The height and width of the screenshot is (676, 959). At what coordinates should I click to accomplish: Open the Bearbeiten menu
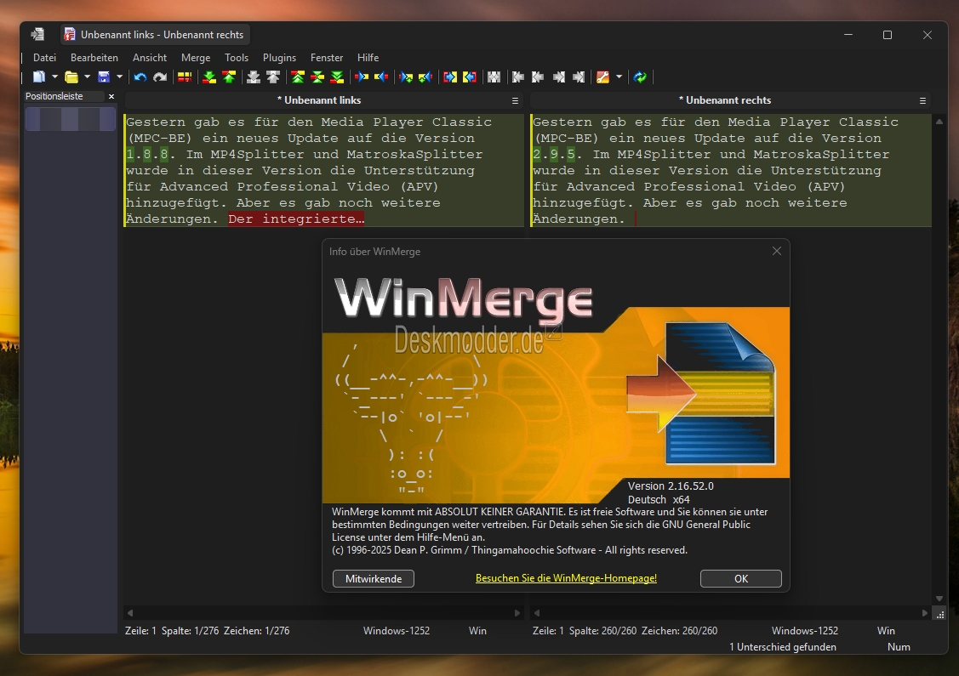coord(94,58)
